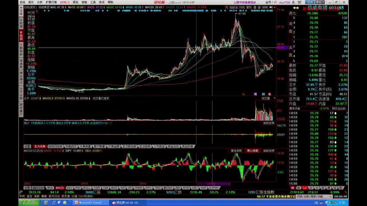The width and height of the screenshot is (367, 206).
Task: Open the 综合排名 sidebar item
Action: tap(21, 78)
